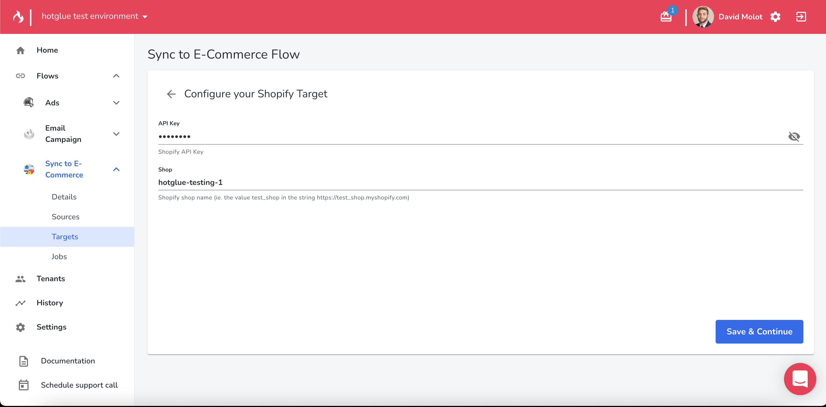Open the Documentation link

point(68,361)
